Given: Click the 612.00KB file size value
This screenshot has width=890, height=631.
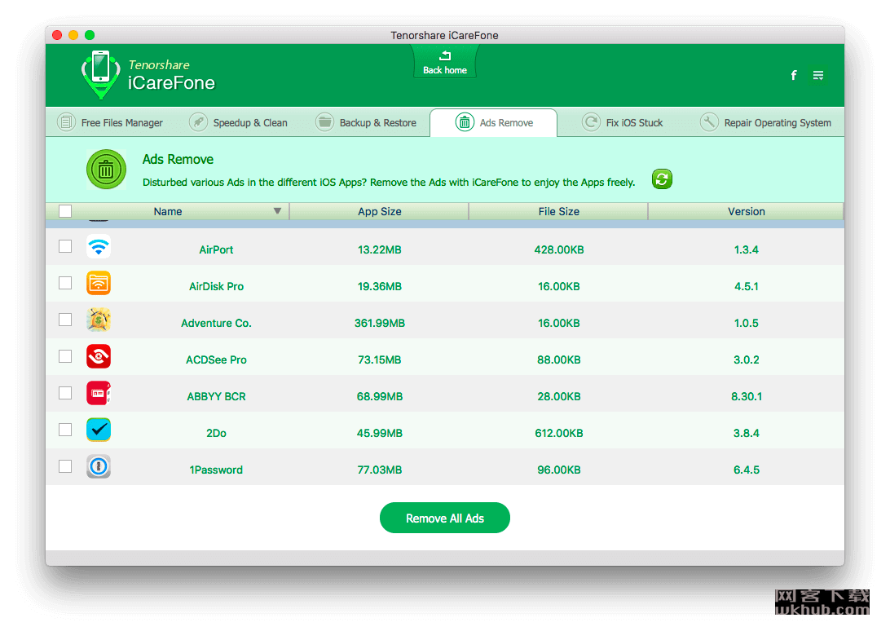Looking at the screenshot, I should click(x=559, y=434).
